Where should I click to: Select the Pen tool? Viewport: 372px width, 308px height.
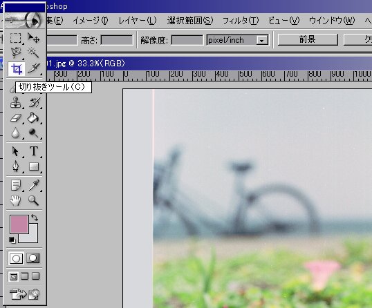[16, 166]
